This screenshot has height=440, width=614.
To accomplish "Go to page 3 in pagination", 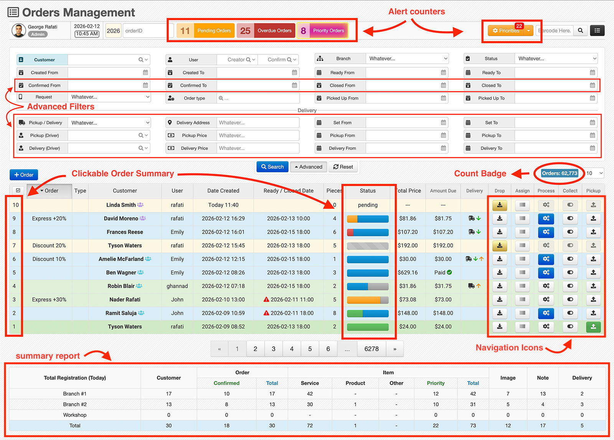I will tap(274, 349).
